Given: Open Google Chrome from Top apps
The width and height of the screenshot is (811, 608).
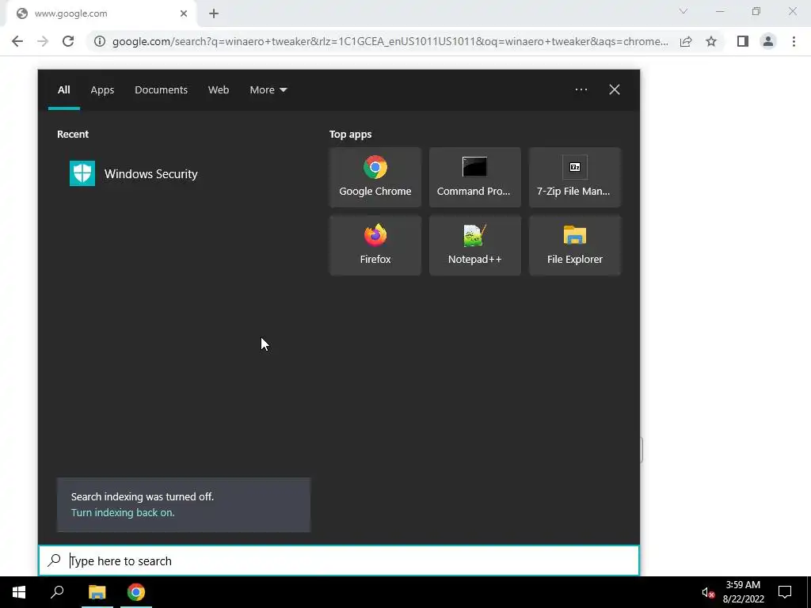Looking at the screenshot, I should click(375, 177).
